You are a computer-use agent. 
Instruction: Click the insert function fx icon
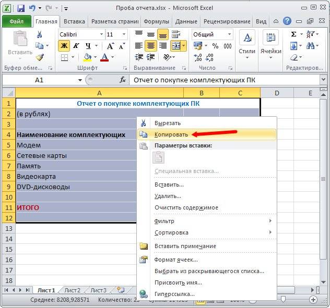123,80
